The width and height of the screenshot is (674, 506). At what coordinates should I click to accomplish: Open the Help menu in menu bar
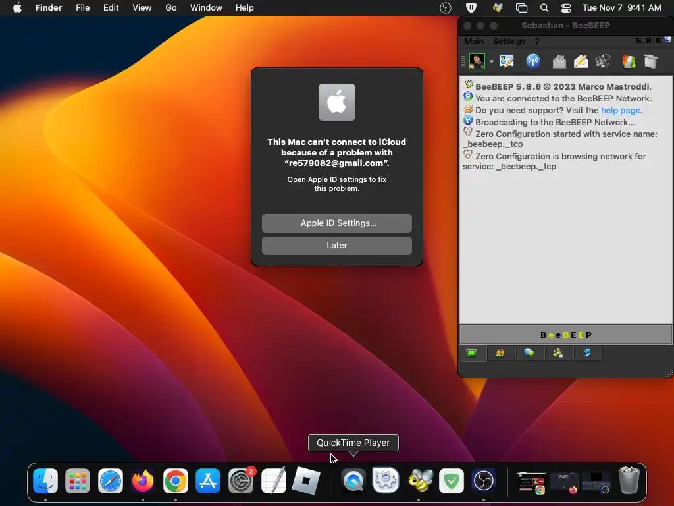pos(245,7)
